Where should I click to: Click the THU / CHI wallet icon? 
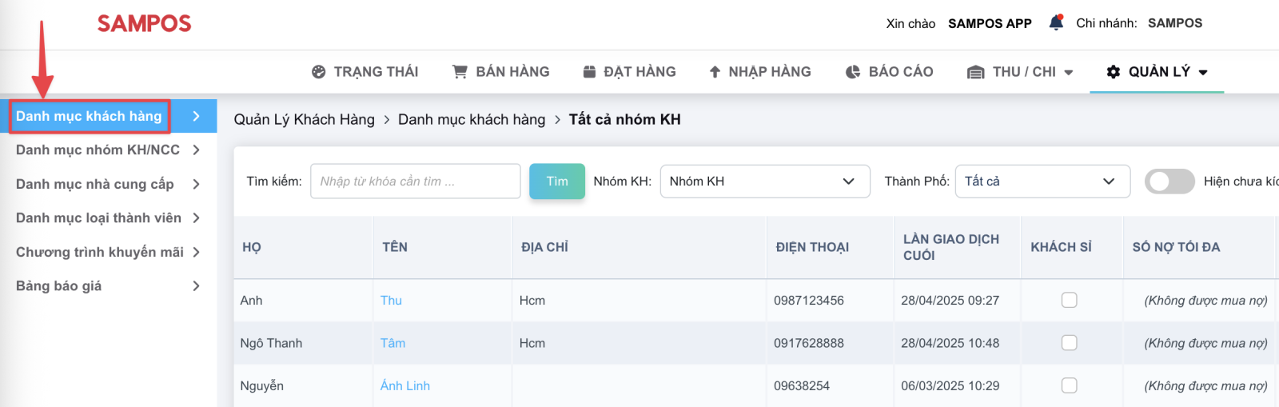tap(975, 72)
